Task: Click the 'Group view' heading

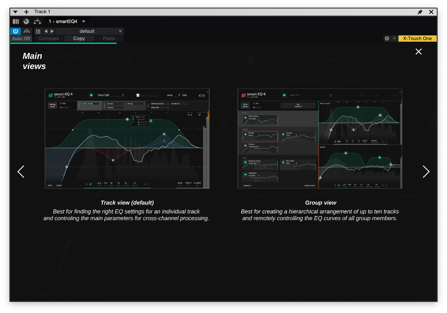Action: click(321, 203)
